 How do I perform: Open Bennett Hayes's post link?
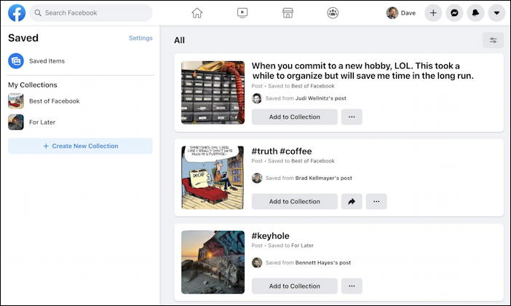coord(323,262)
